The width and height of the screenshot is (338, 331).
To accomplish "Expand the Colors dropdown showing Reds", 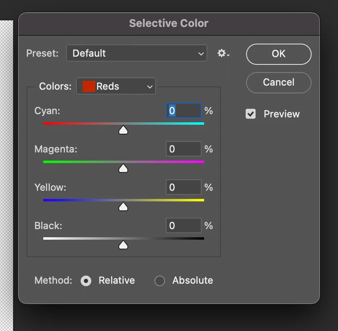I will pyautogui.click(x=116, y=86).
